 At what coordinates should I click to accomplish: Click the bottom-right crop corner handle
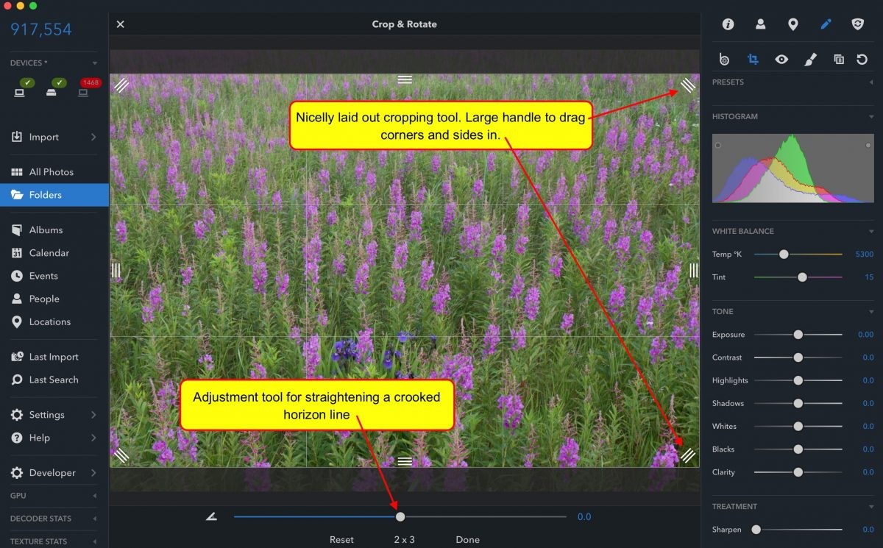point(688,455)
